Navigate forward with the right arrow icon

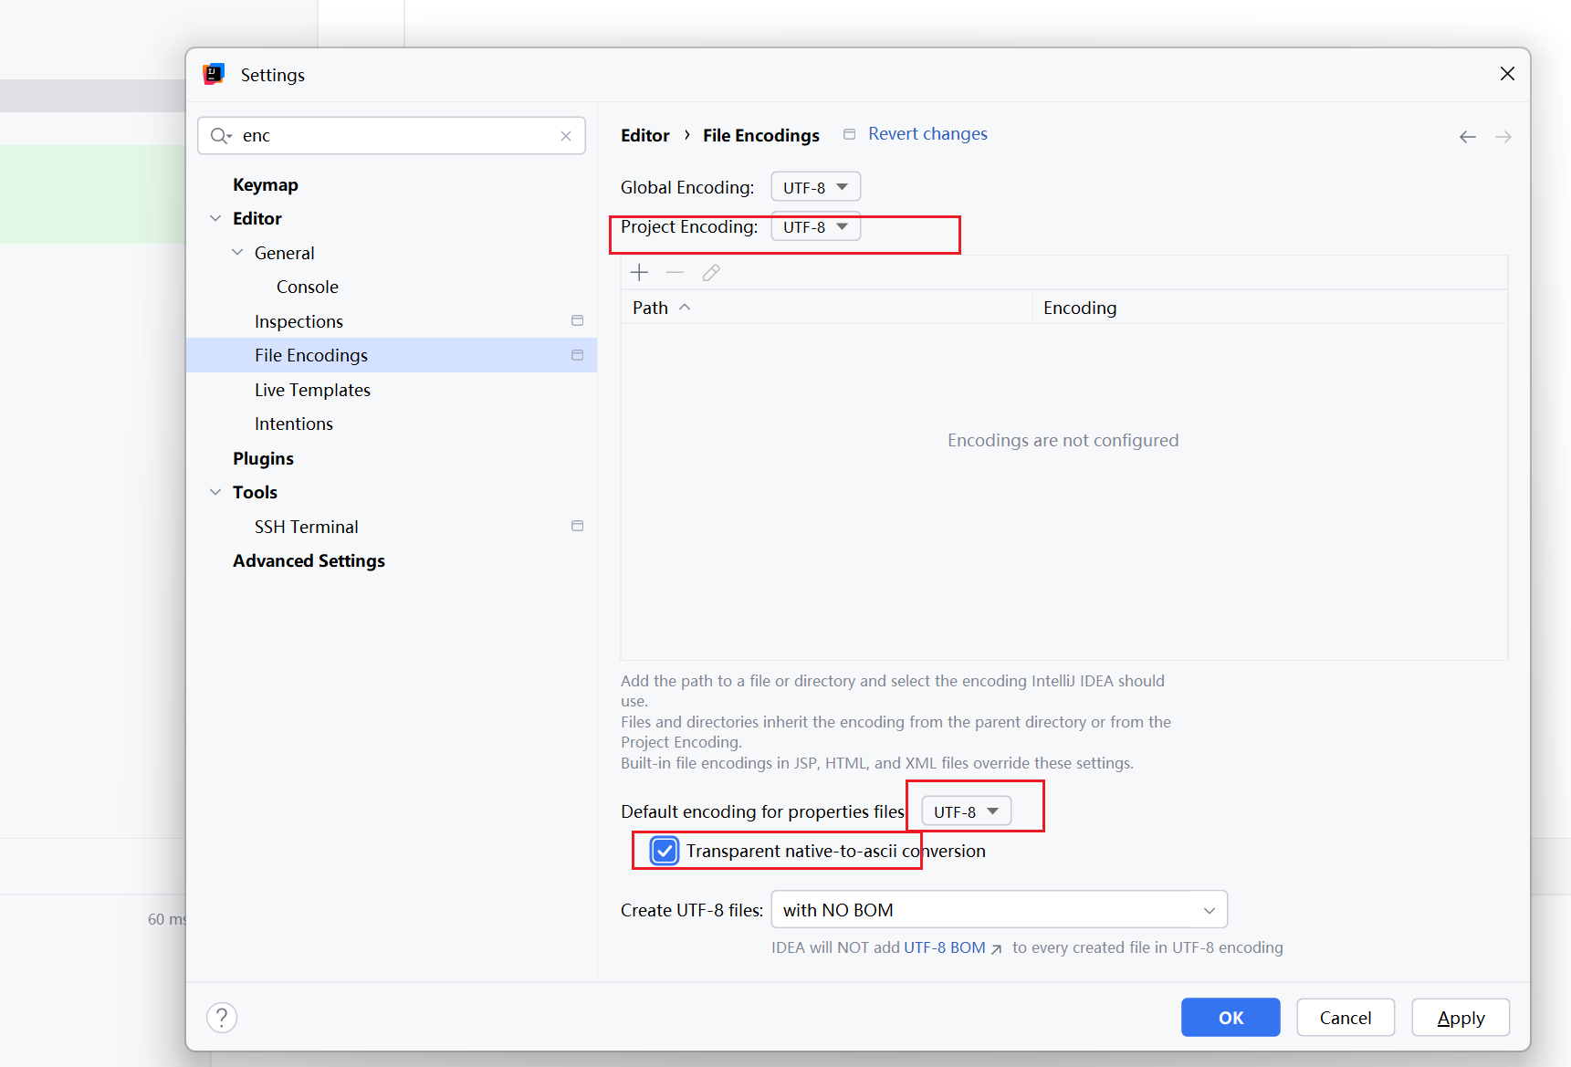1503,136
